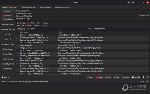The image size is (150, 94).
Task: Open Manual Add for directories
Action: [x=7, y=19]
